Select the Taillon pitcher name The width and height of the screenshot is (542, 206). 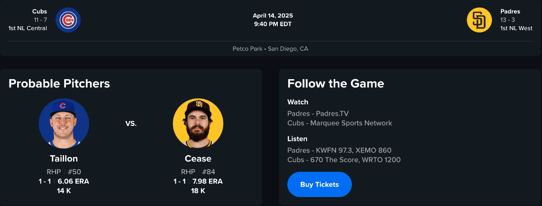64,159
